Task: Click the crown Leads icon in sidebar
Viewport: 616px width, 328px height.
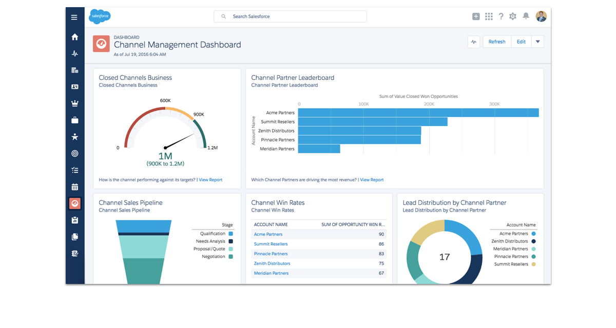Action: point(75,104)
